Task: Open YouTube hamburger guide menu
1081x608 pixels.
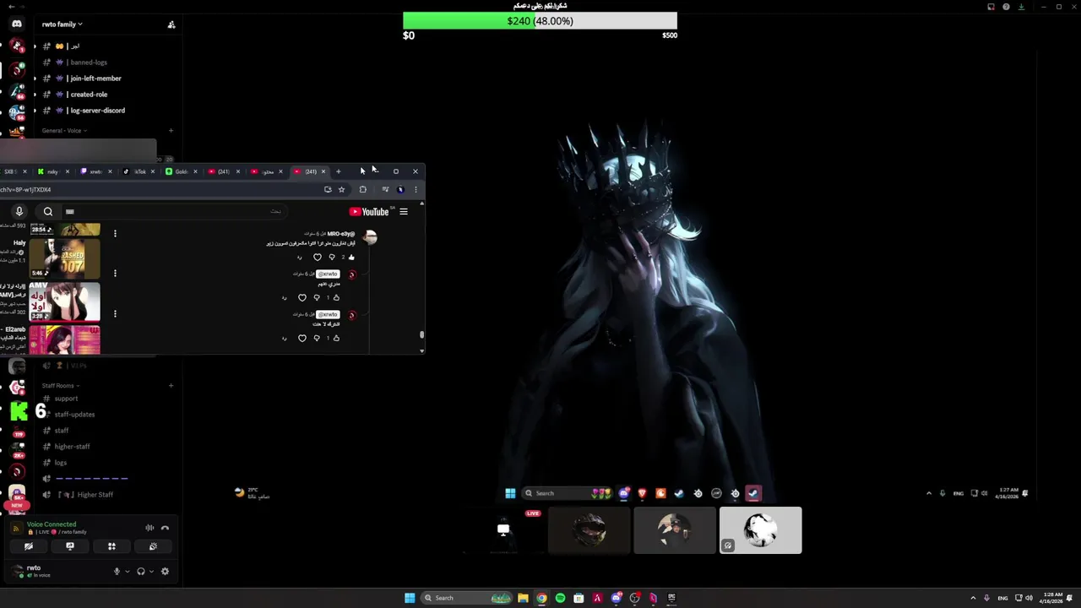Action: tap(404, 212)
